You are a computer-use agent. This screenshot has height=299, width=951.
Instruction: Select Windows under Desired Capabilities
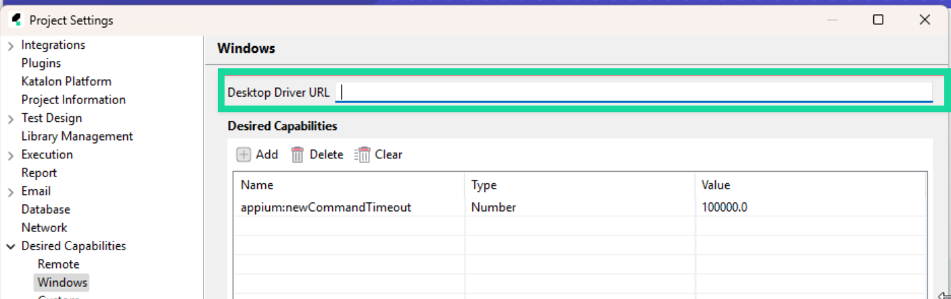(x=62, y=282)
